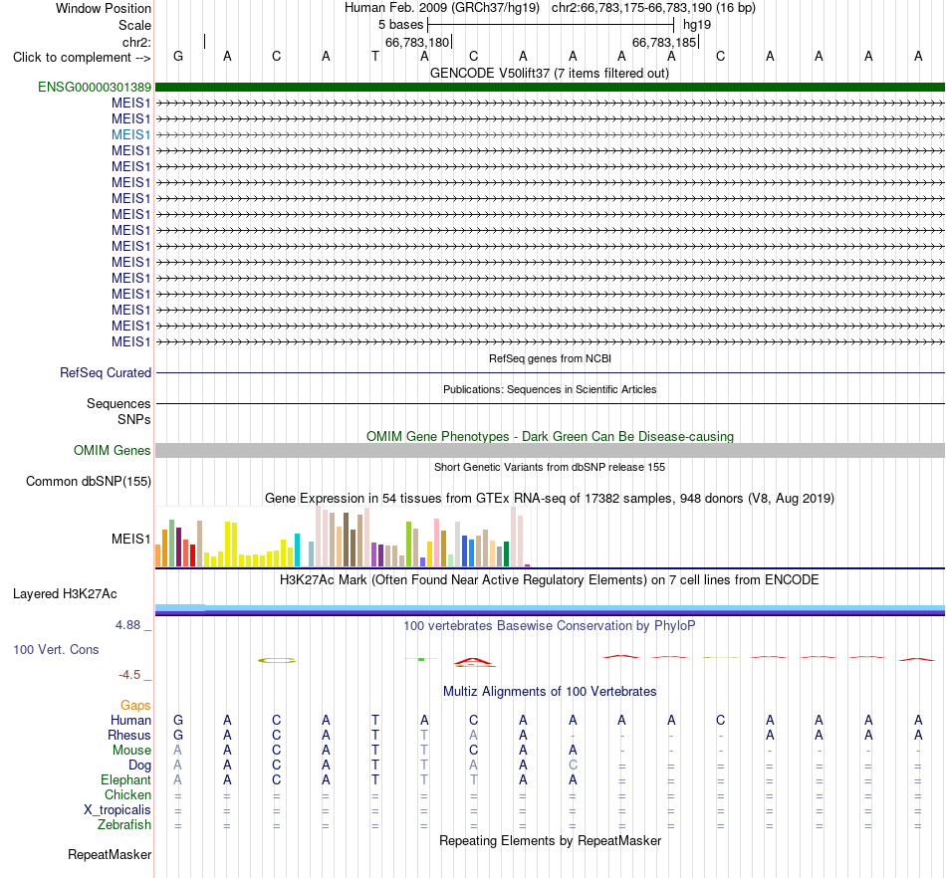Screen dimensions: 946x878
Task: Click the 'Sequences' publications track label
Action: click(118, 403)
